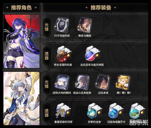Select the first character's 遗器 label

coord(46,56)
